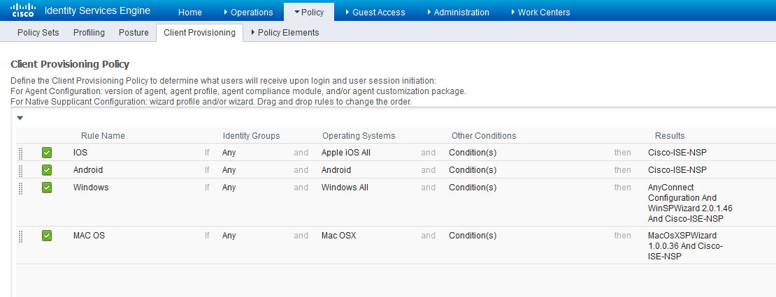Viewport: 776px width, 297px height.
Task: Click Mac OSX operating system
Action: (x=339, y=236)
